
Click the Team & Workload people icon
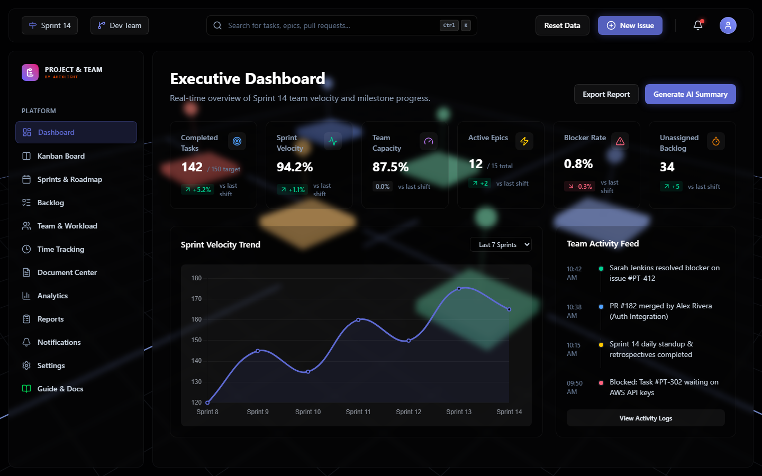pos(26,226)
